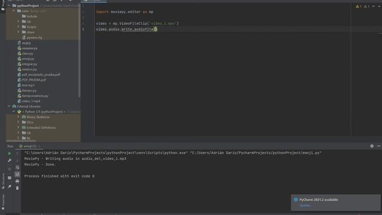Click project tree horizontal scrollbar

[21, 141]
